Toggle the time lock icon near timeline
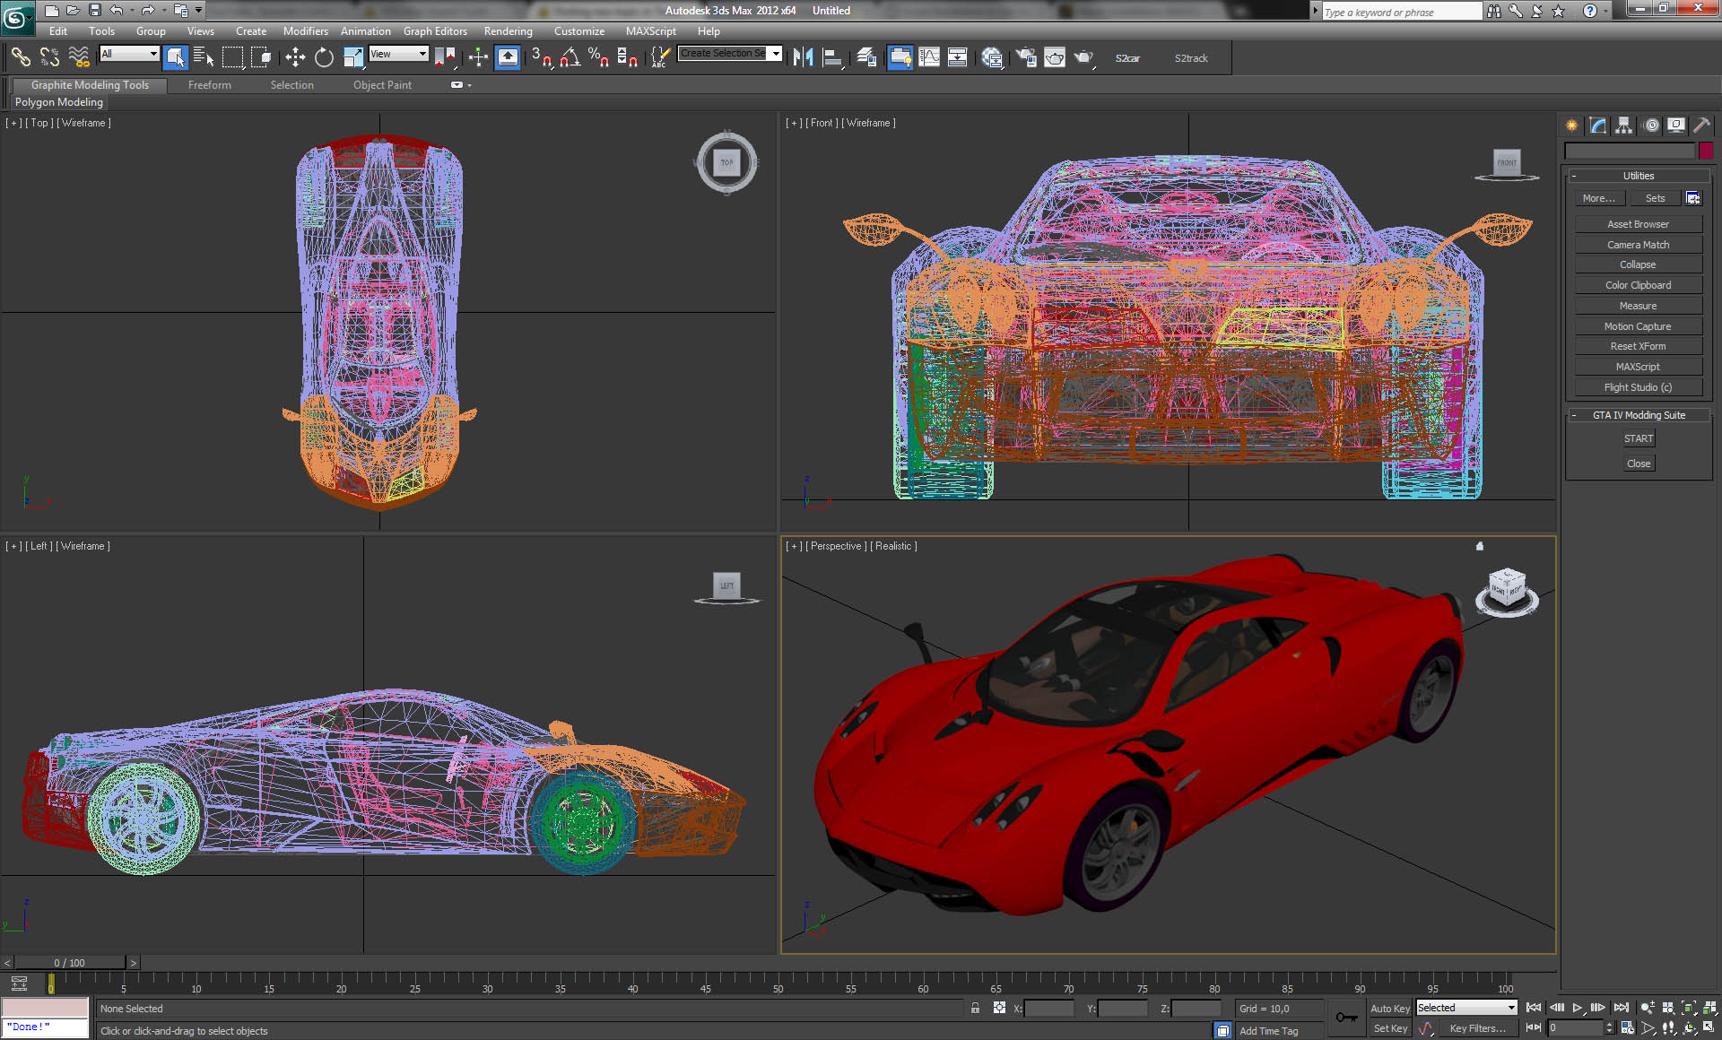 [975, 1008]
